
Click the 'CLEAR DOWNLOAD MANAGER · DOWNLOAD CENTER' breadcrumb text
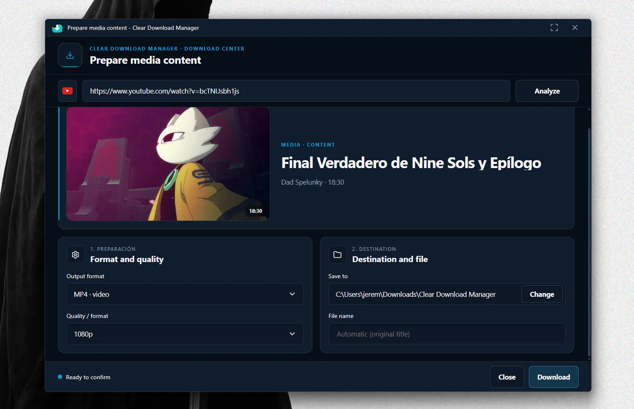167,49
